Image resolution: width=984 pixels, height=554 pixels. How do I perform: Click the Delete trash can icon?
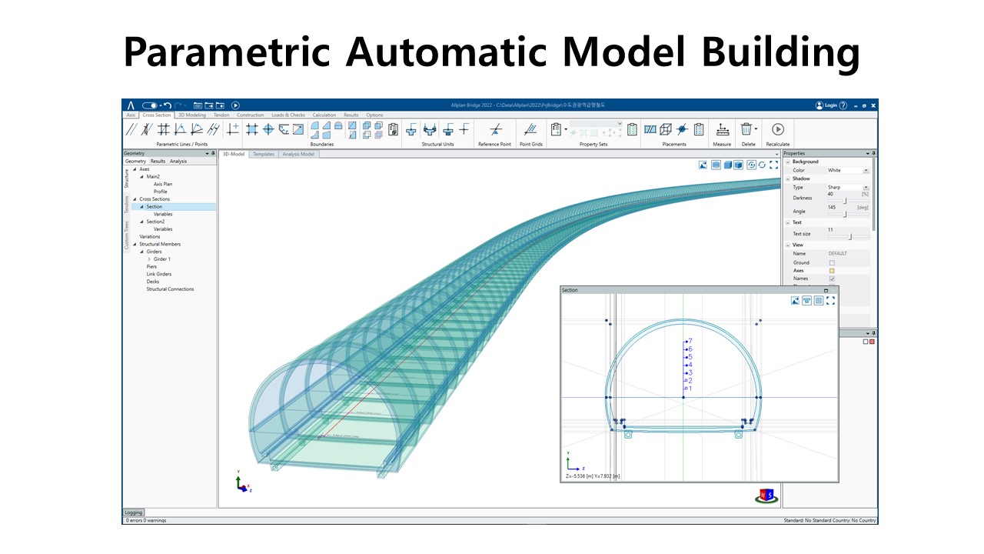[x=746, y=129]
